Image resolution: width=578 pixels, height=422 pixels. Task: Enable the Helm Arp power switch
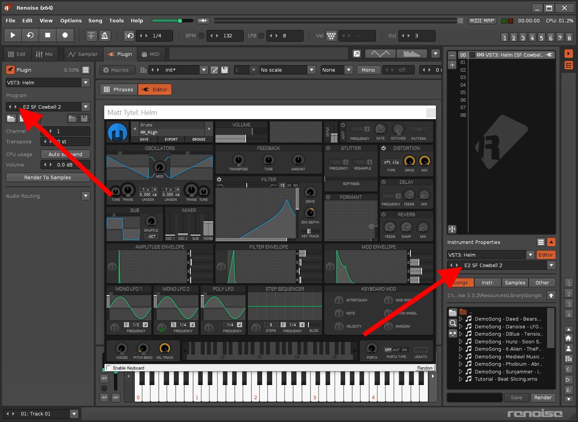pyautogui.click(x=343, y=125)
